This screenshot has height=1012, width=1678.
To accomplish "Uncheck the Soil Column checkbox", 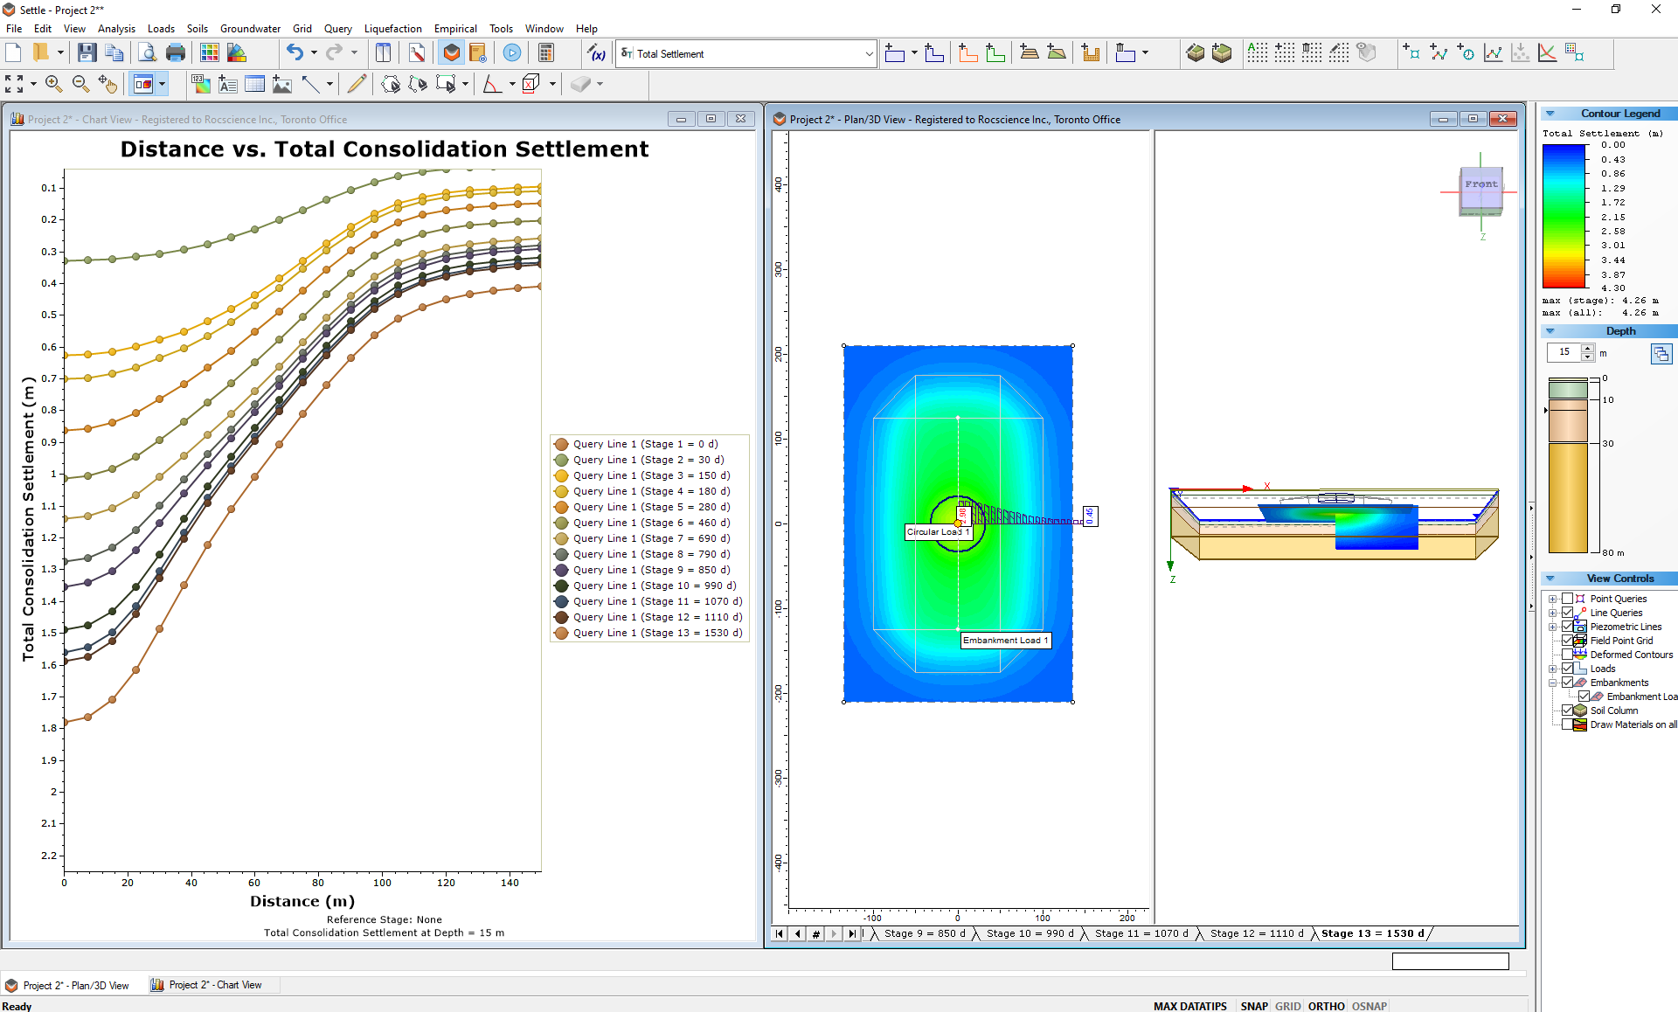I will click(x=1567, y=710).
